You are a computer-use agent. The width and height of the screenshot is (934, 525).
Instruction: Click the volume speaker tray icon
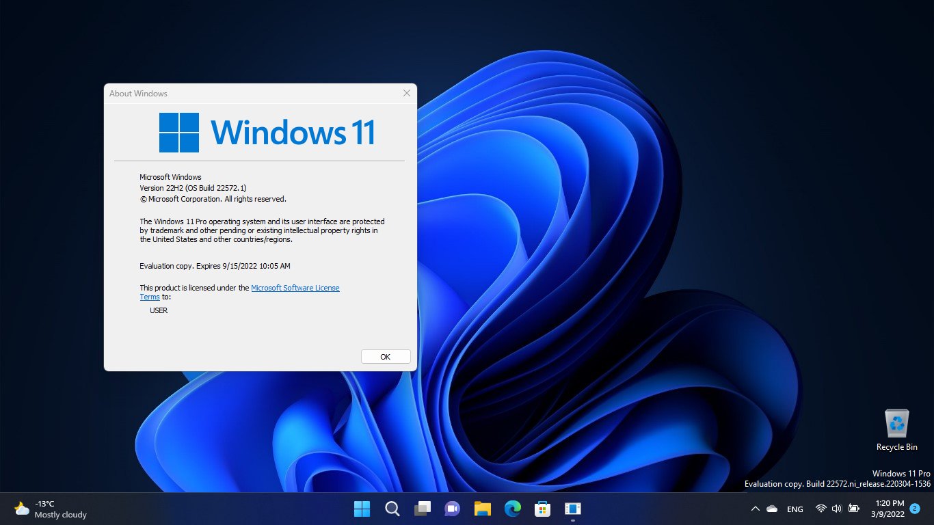[837, 509]
